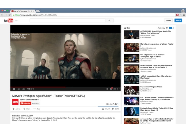Click the Up Next heading
186x132 pixels.
click(x=127, y=28)
